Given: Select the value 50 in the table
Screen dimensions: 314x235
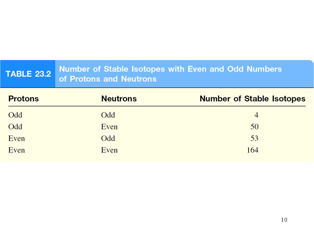Looking at the screenshot, I should tap(254, 127).
